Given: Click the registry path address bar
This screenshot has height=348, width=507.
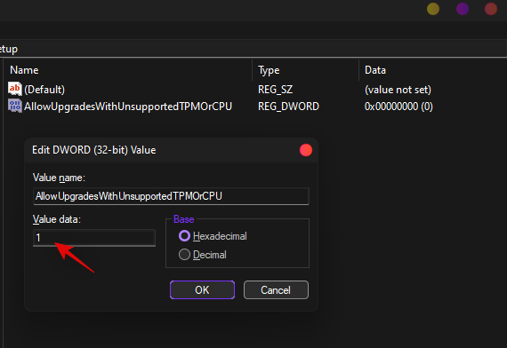Looking at the screenshot, I should click(253, 49).
